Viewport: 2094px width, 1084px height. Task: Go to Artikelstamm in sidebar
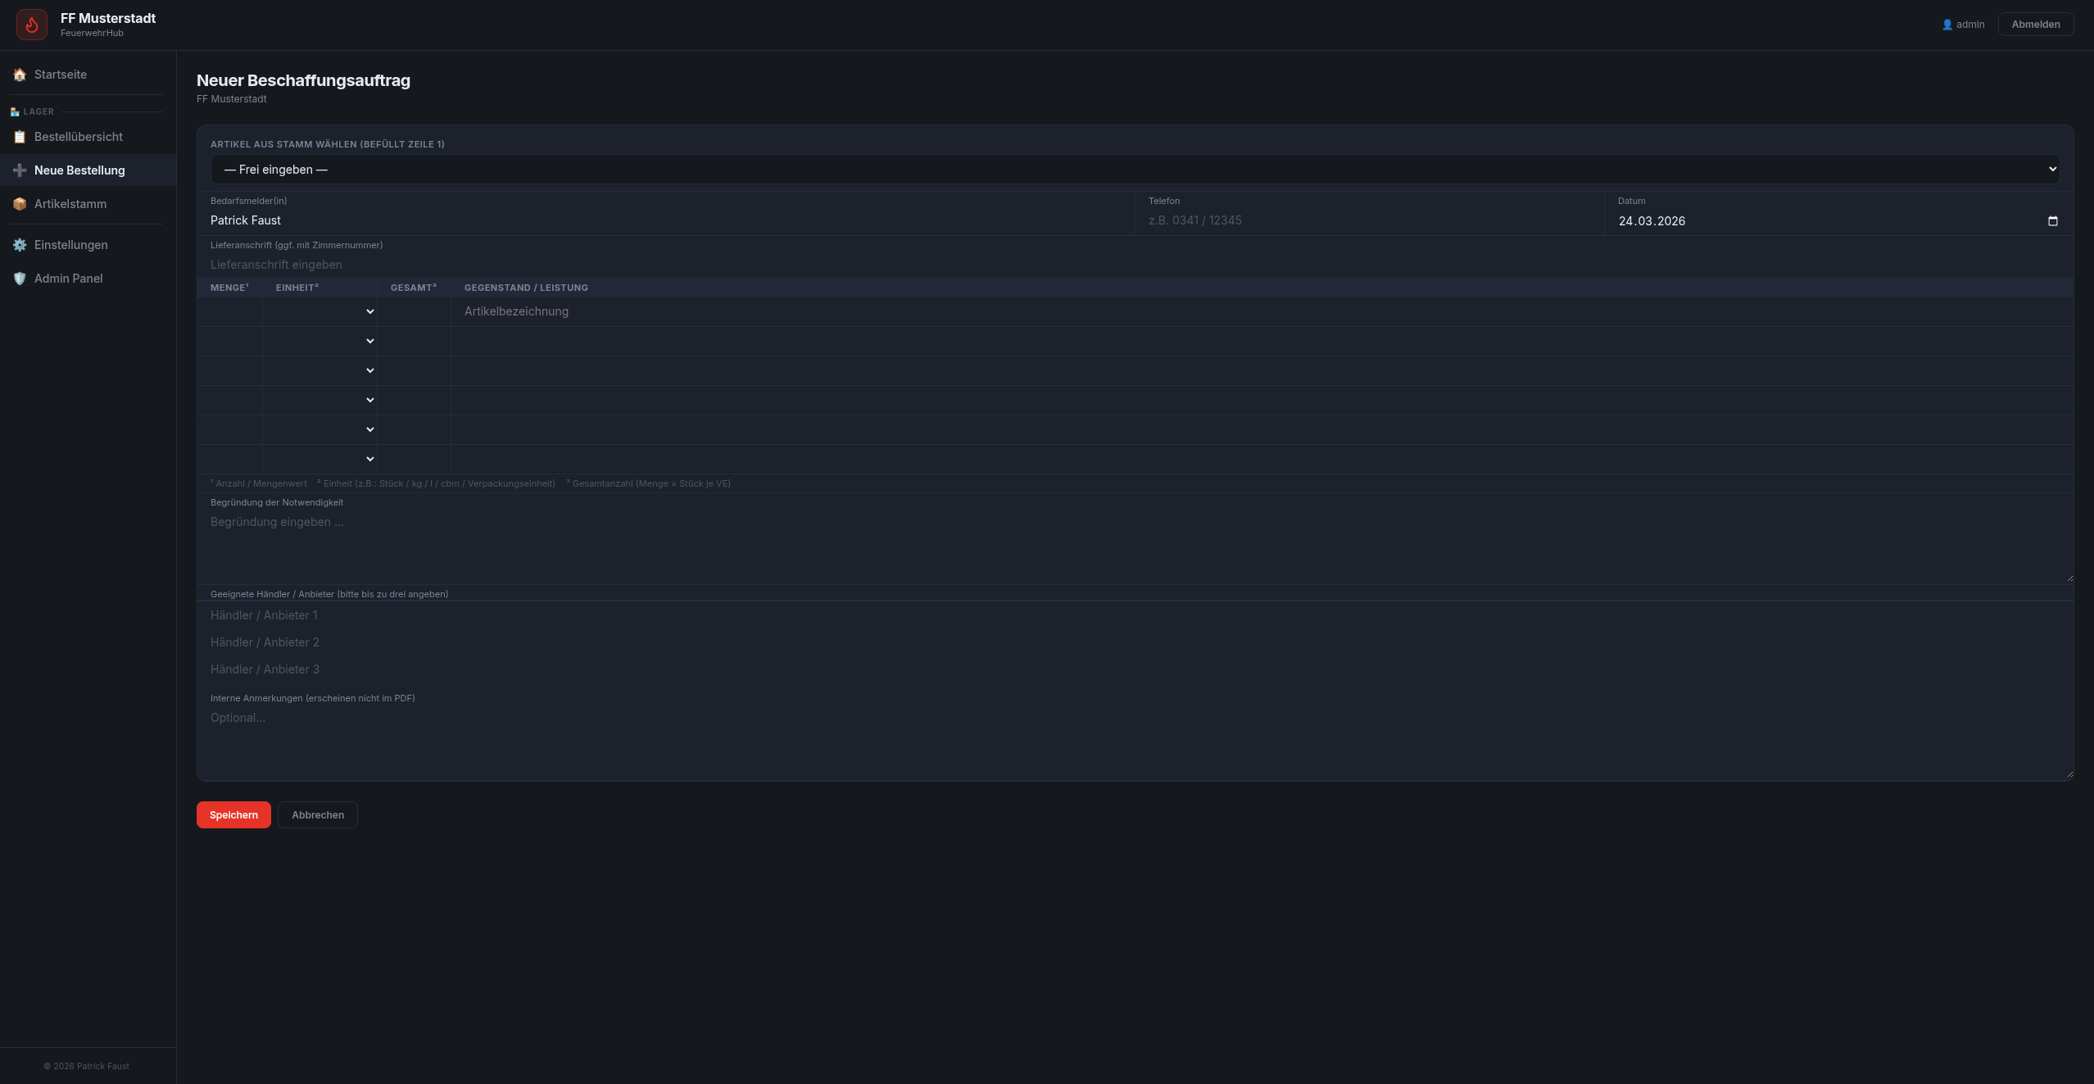tap(70, 204)
